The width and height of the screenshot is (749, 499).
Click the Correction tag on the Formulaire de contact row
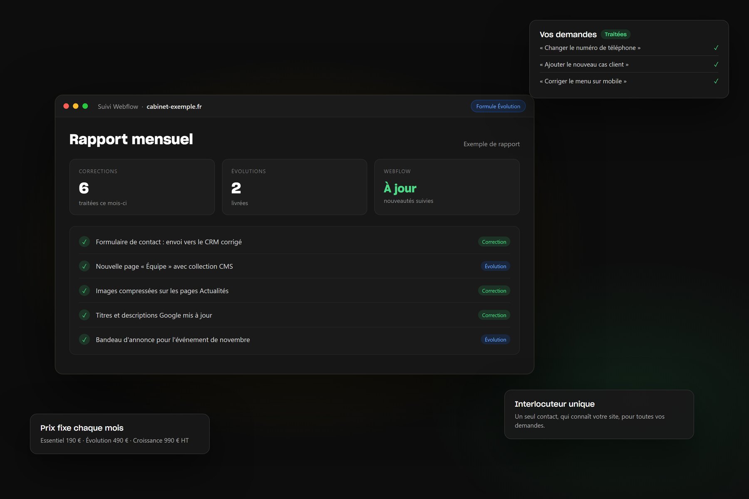pos(494,242)
